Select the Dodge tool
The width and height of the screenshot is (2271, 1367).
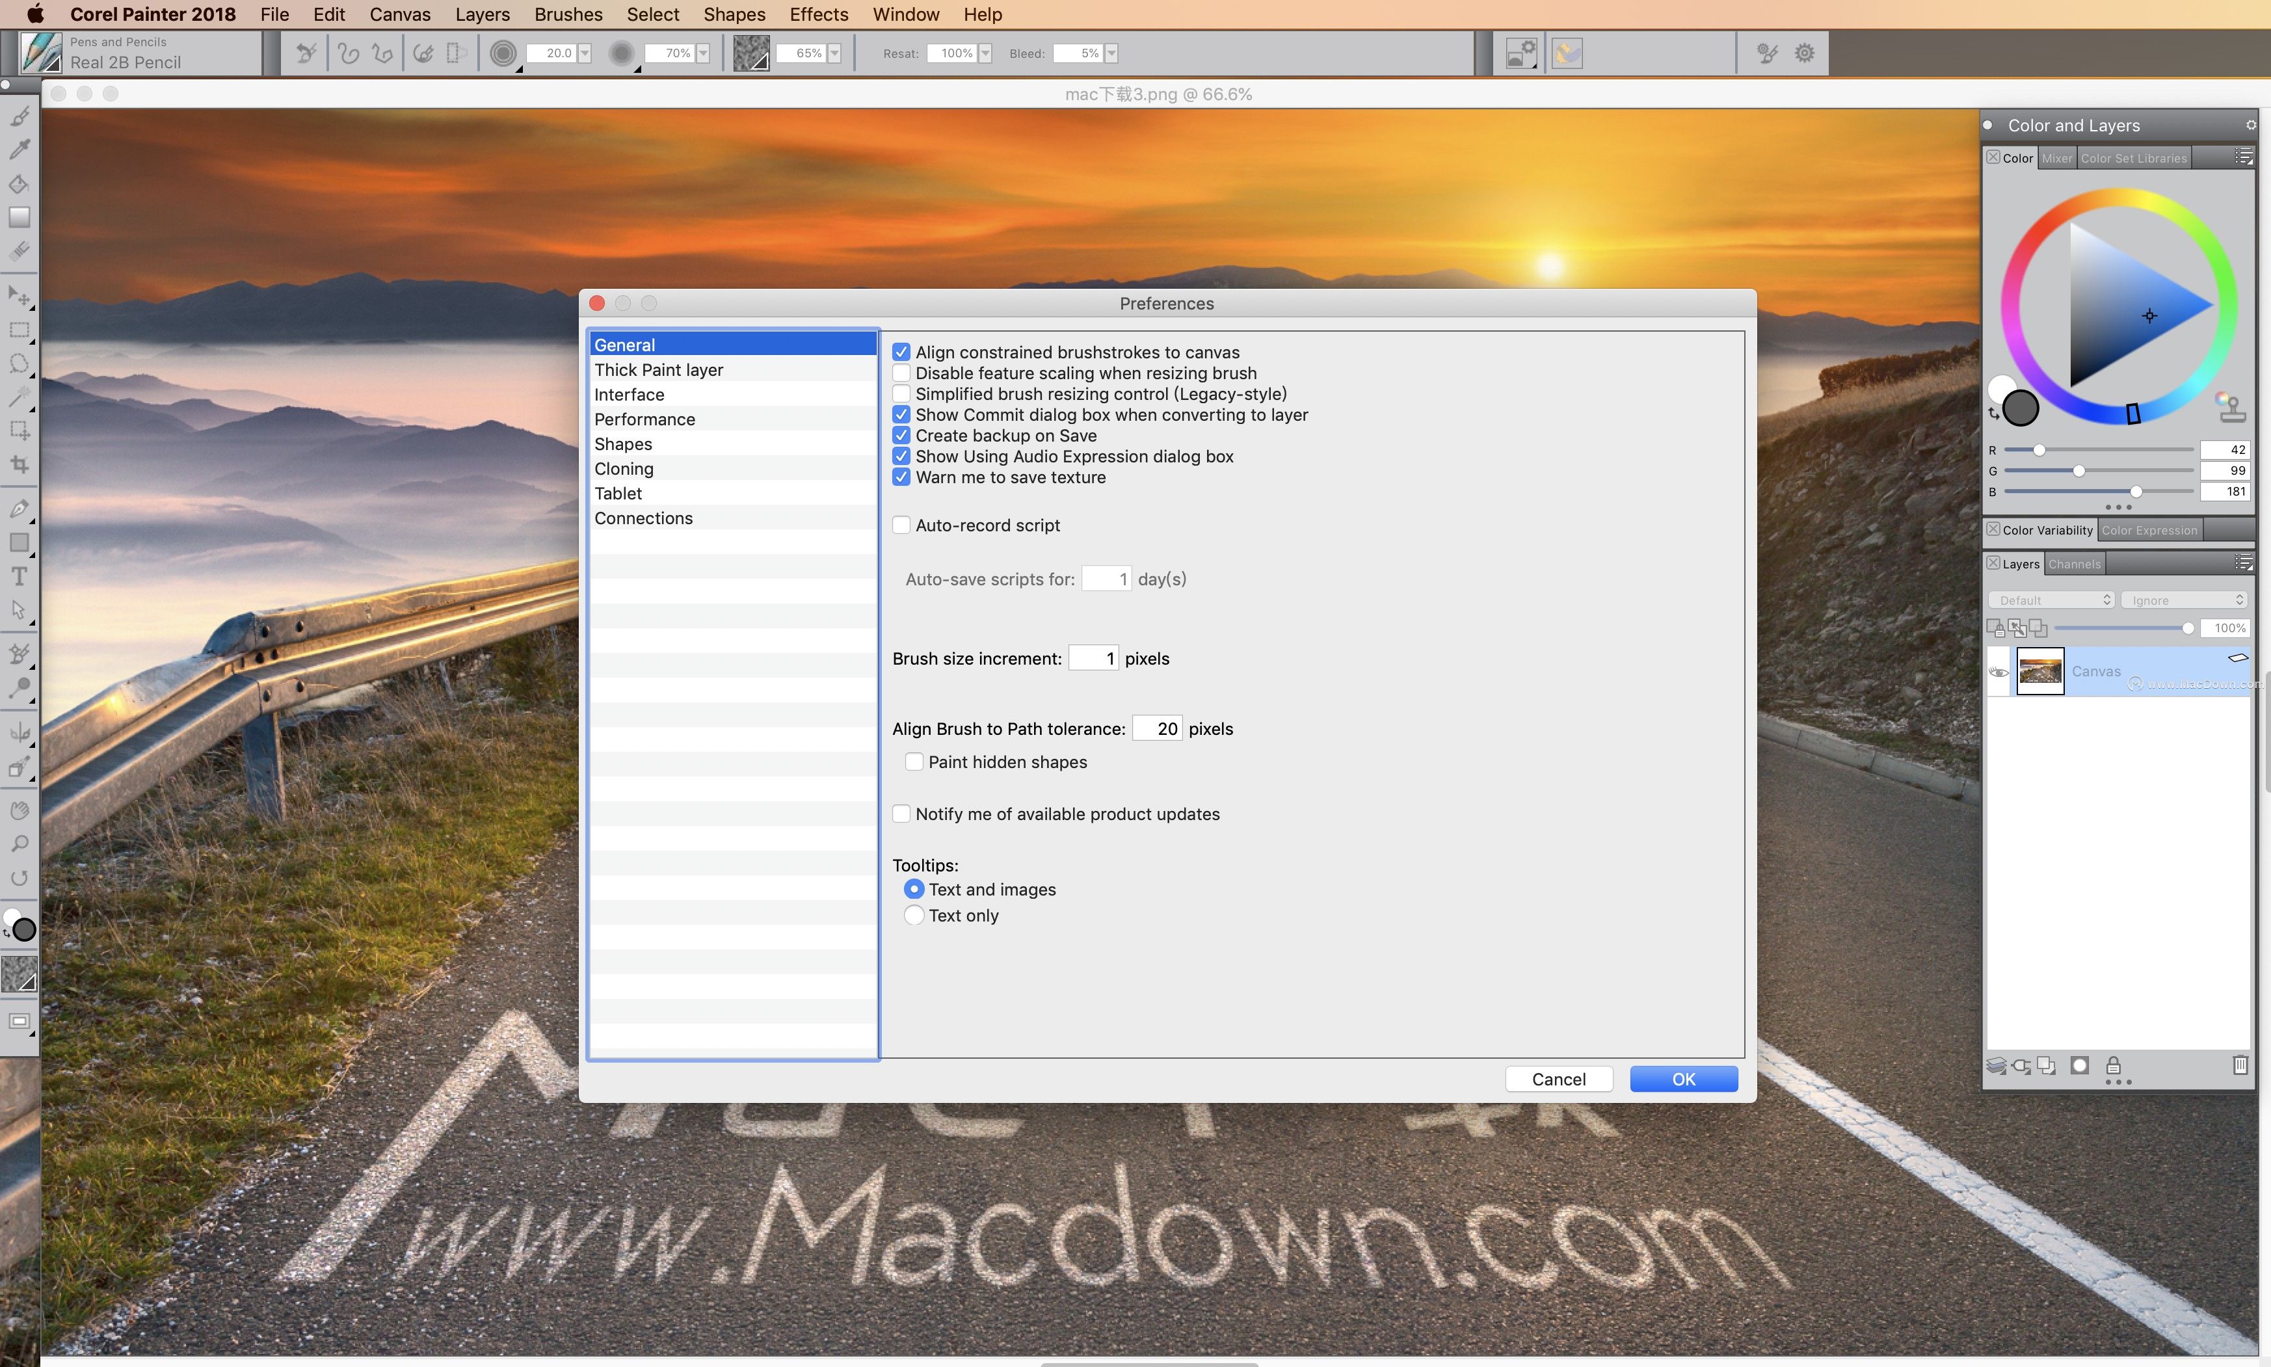coord(20,688)
